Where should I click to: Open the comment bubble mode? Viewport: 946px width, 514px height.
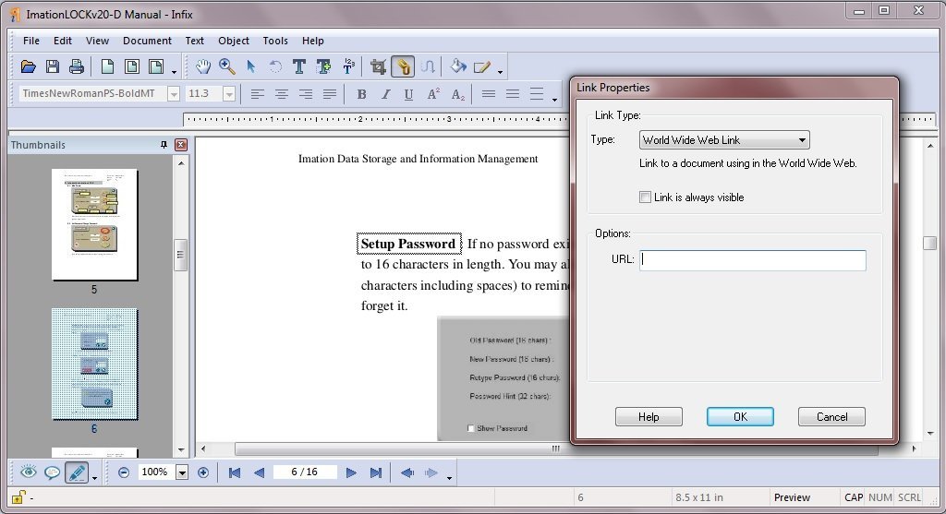[x=53, y=472]
